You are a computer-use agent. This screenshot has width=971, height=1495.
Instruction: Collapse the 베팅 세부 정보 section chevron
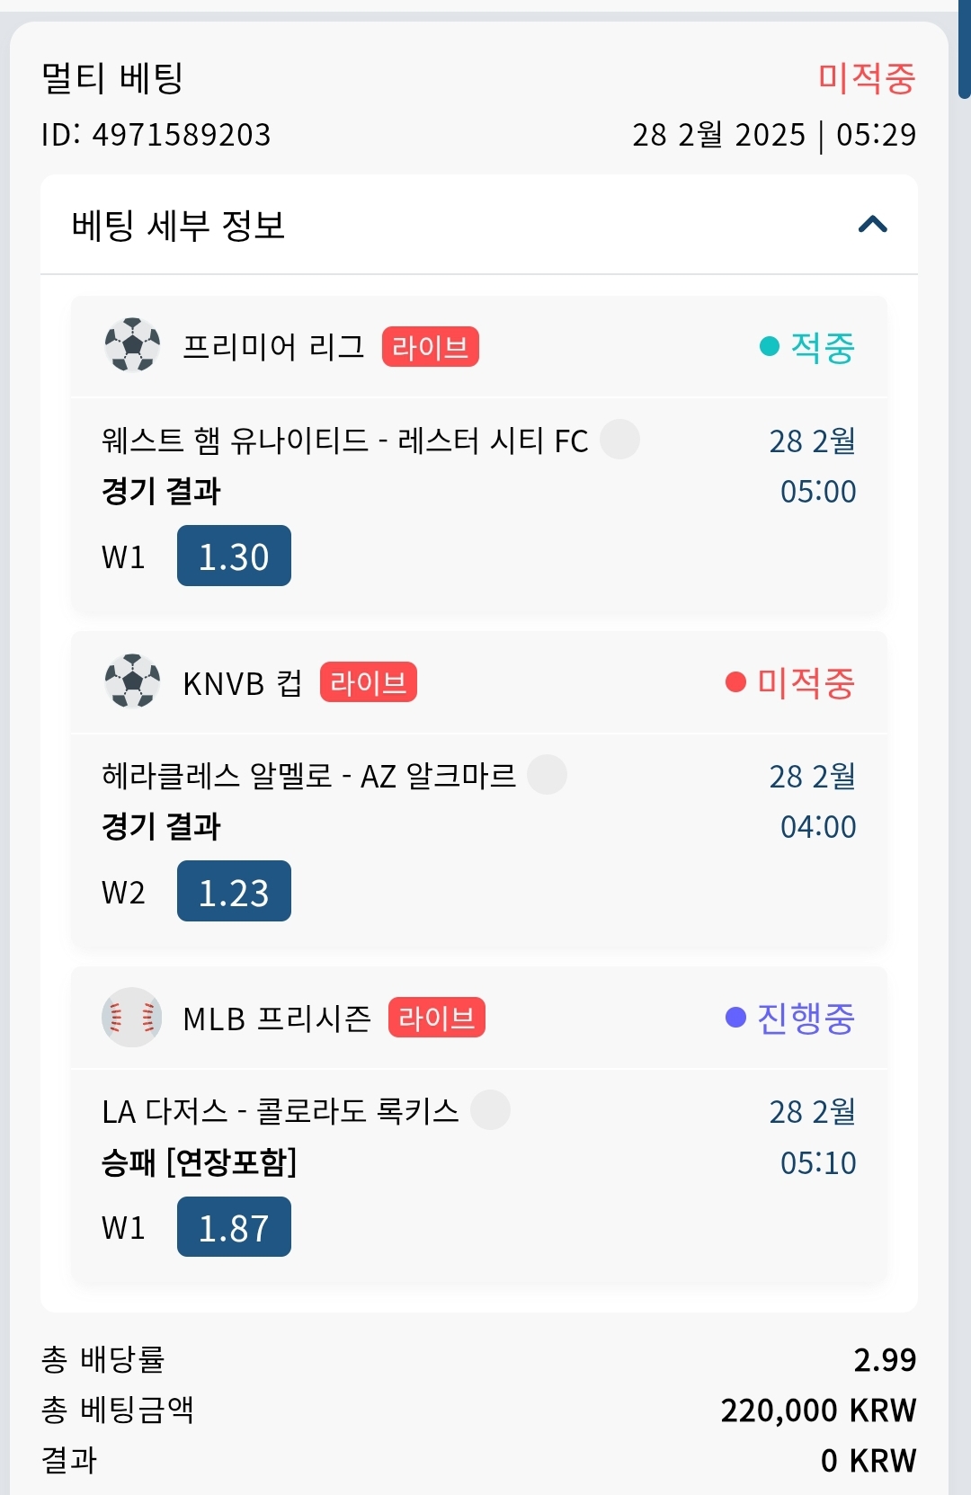(x=872, y=225)
